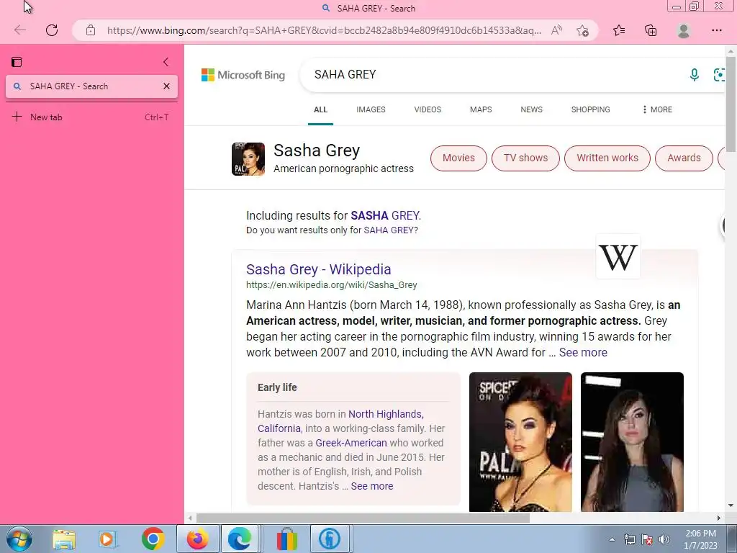Click See more after the Wikipedia summary
737x553 pixels.
583,353
